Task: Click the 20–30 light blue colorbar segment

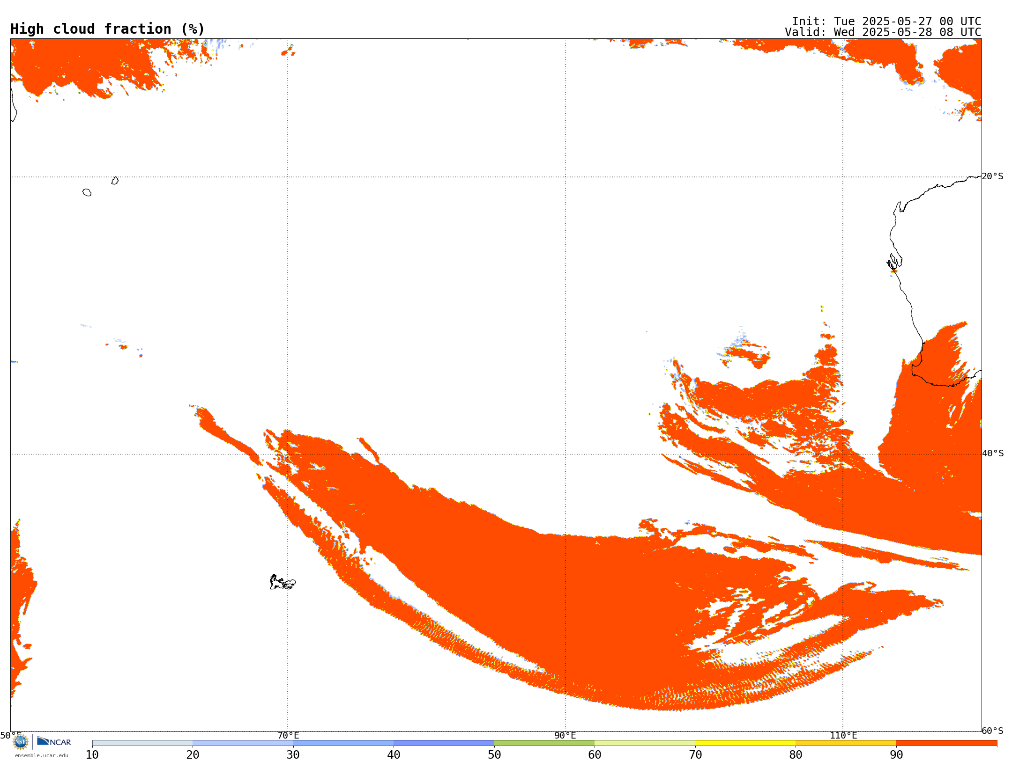Action: (243, 743)
